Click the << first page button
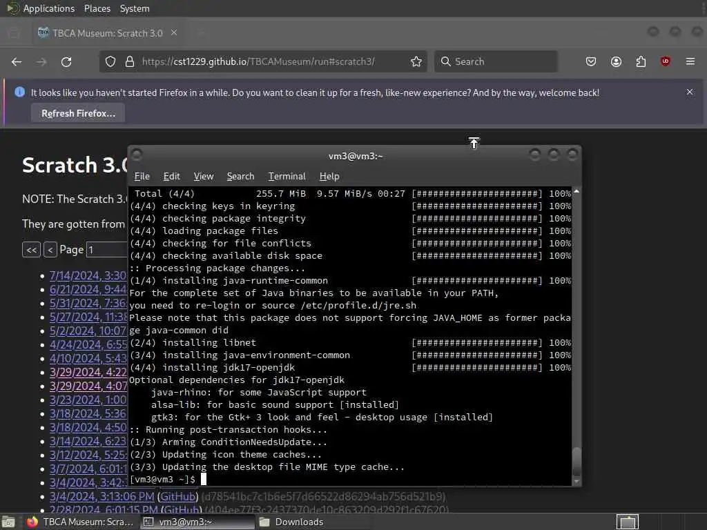Screen dimensions: 707x530 click(x=32, y=250)
